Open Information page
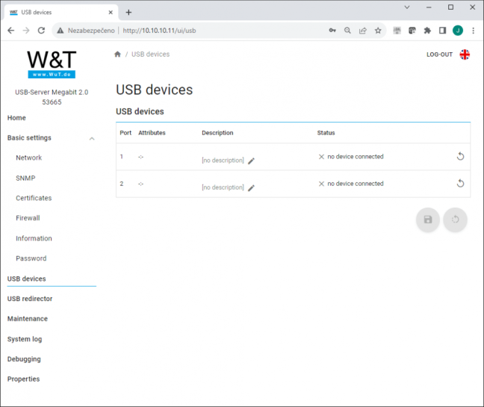Screen dimensions: 484x407 click(x=34, y=238)
